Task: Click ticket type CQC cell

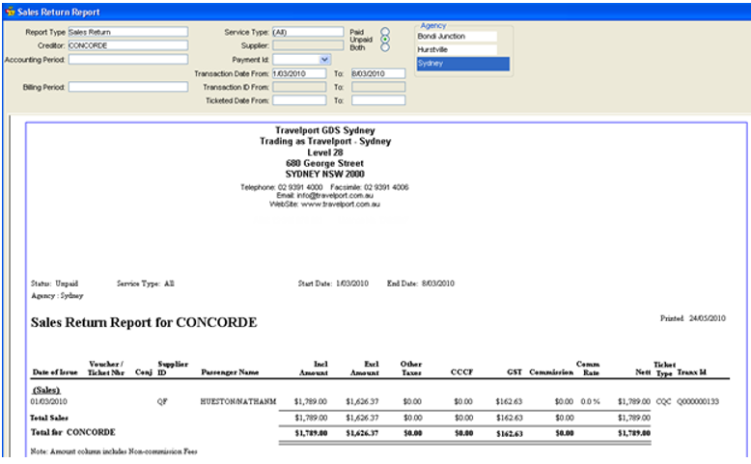Action: click(x=663, y=401)
